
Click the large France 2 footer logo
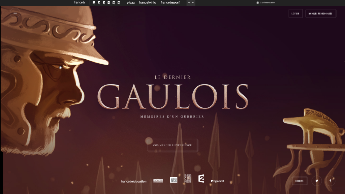click(201, 179)
